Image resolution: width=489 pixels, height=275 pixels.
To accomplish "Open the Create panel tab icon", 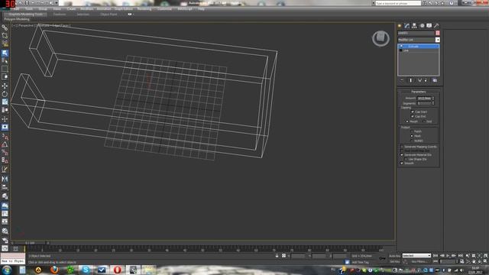I will 400,25.
